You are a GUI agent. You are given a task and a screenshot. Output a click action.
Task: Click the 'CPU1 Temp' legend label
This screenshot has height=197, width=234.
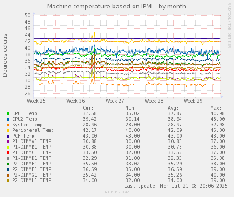[25, 114]
